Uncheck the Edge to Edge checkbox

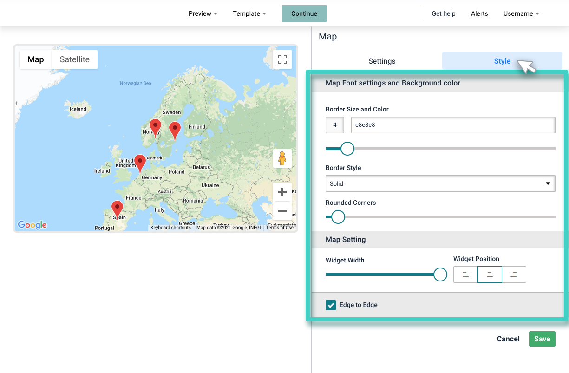331,305
